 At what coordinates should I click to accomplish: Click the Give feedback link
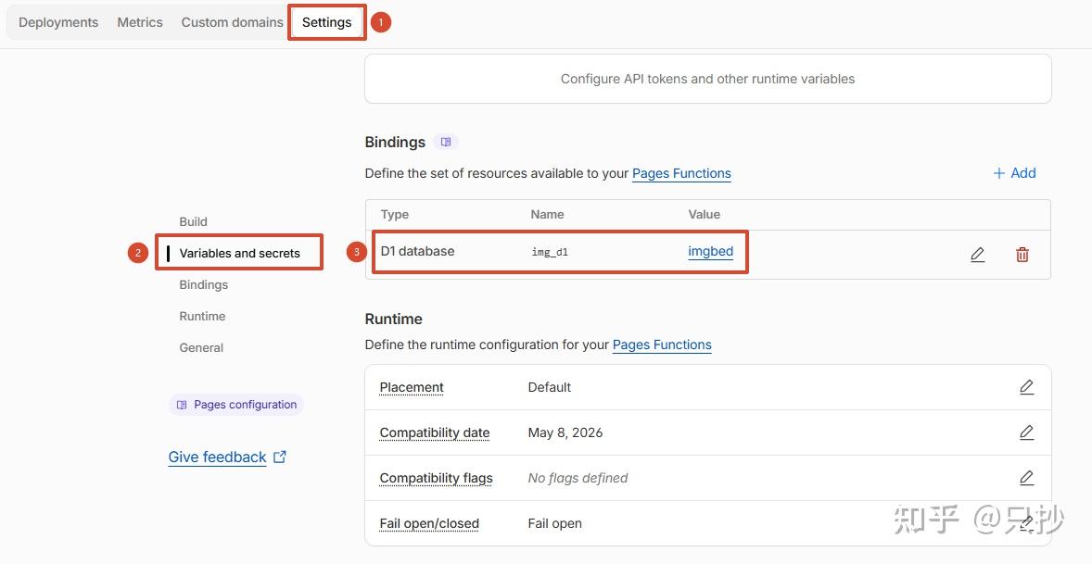click(x=217, y=457)
